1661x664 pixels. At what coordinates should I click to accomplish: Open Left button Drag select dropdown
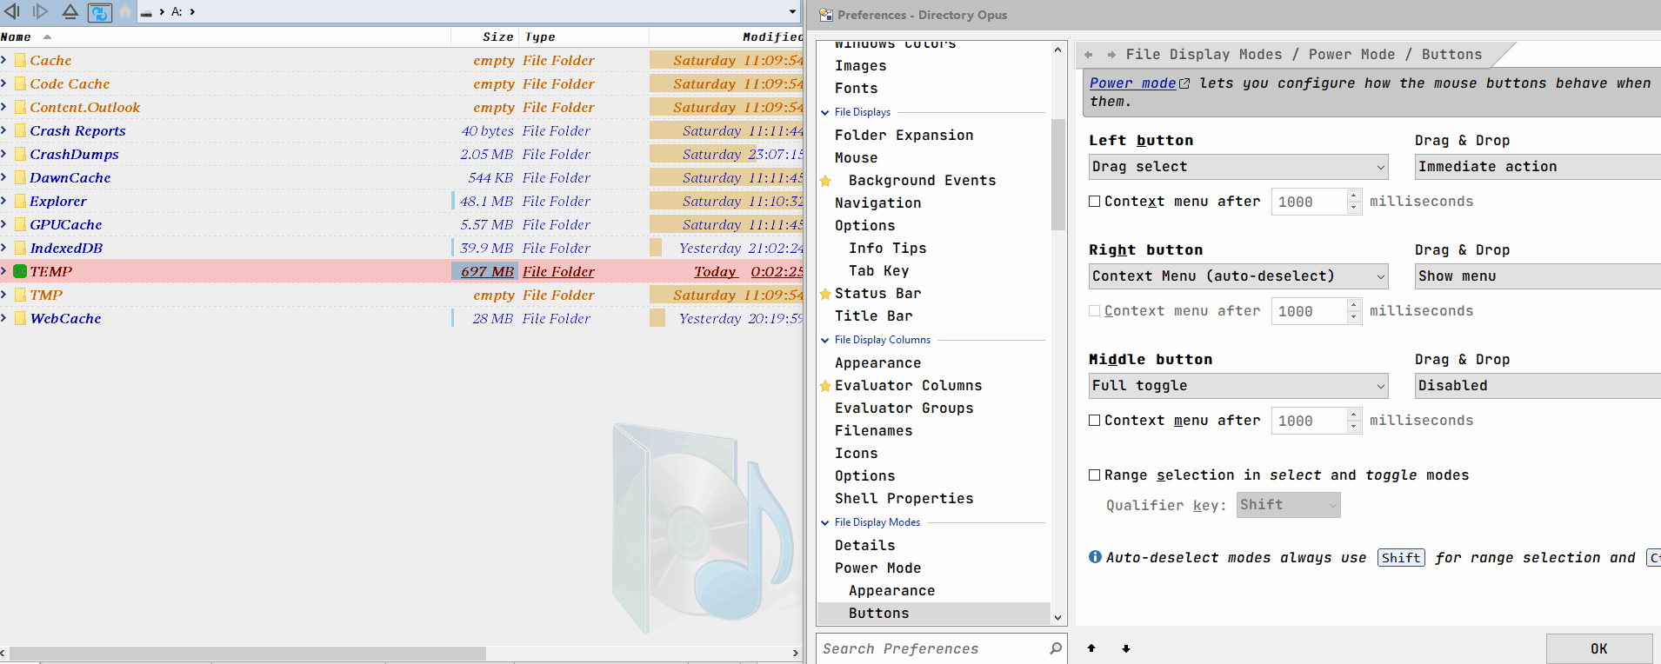pos(1238,167)
